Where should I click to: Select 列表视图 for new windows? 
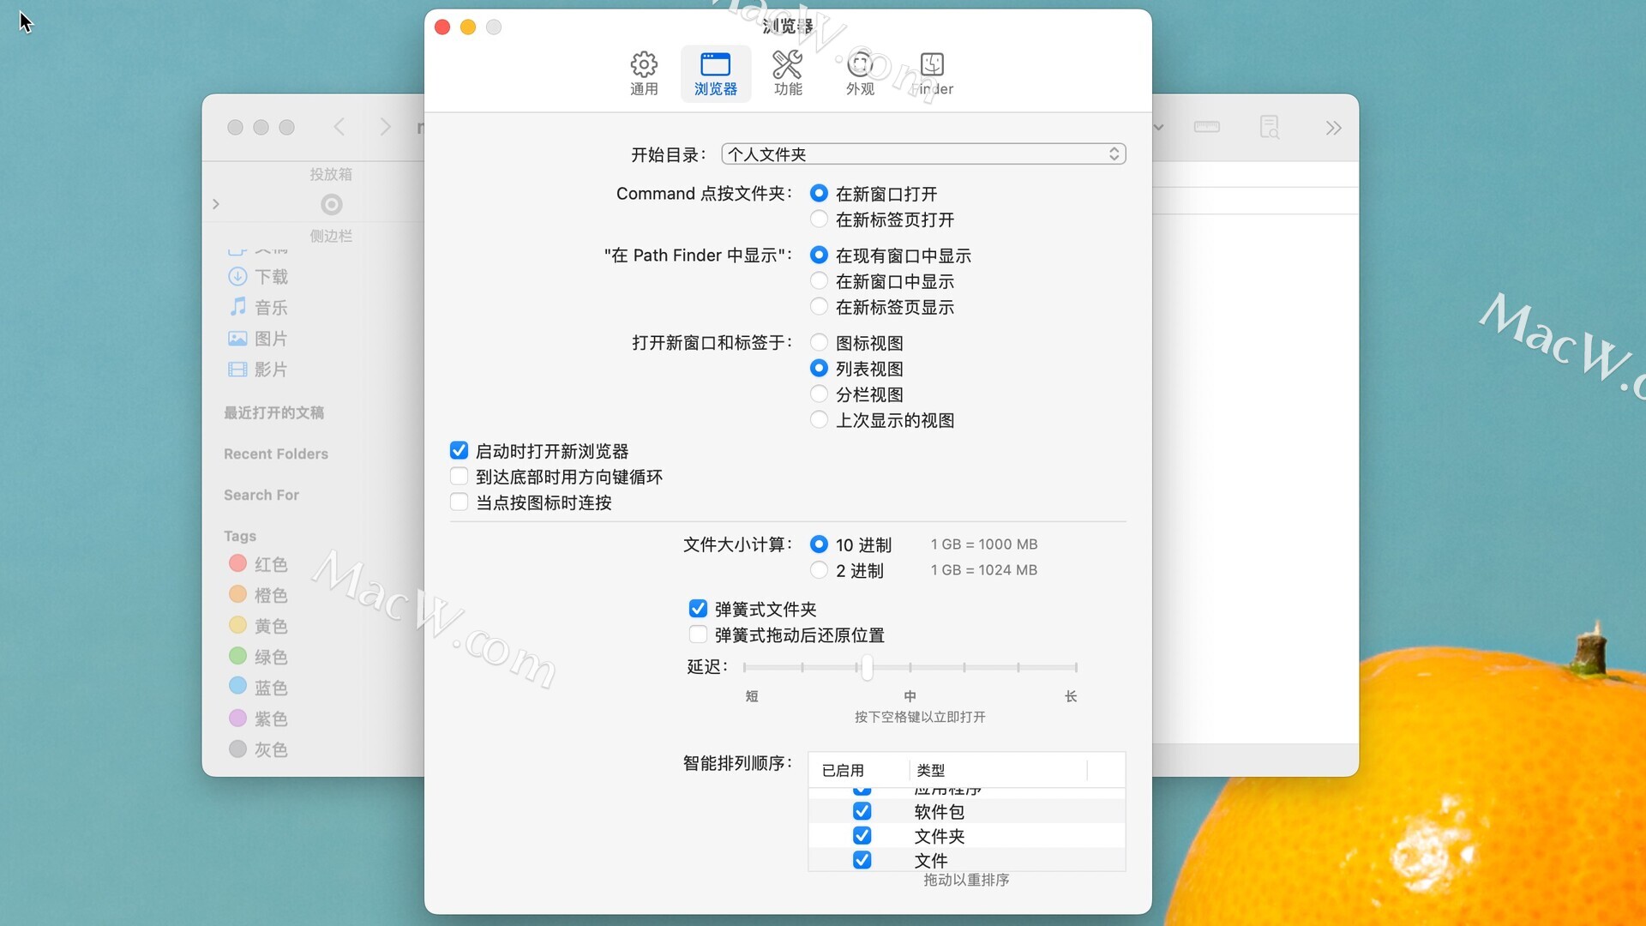819,369
